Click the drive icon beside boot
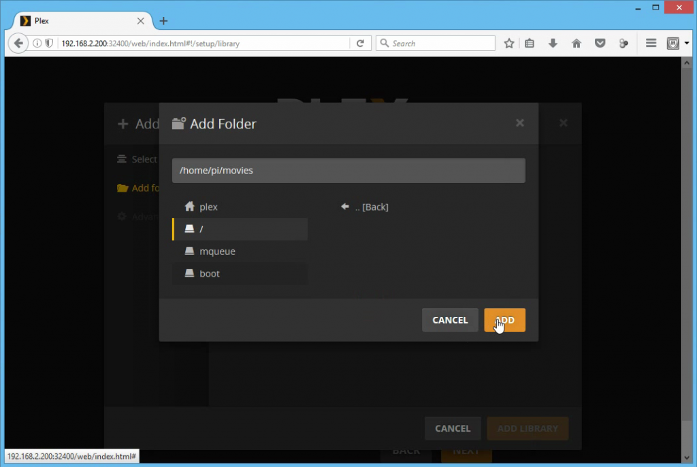This screenshot has height=467, width=697. [x=189, y=273]
